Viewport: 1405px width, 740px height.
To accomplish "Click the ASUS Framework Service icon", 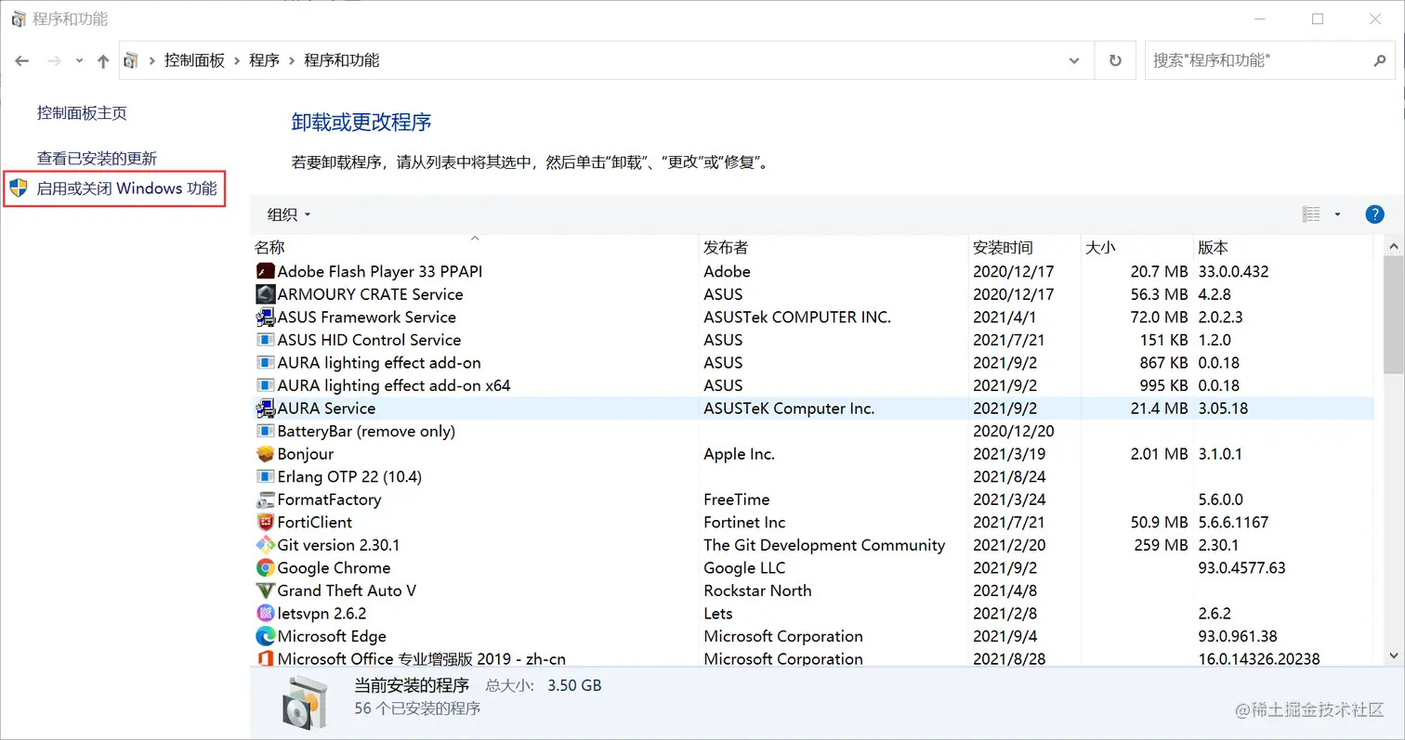I will (265, 317).
